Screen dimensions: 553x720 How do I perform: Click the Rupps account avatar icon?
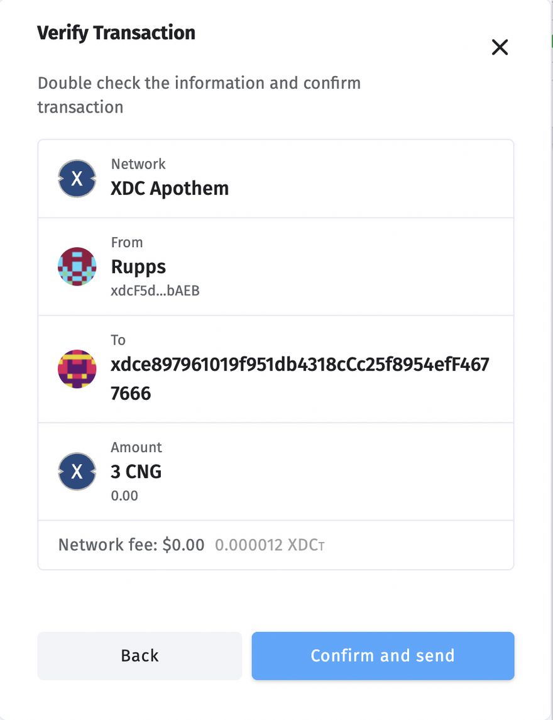(77, 267)
